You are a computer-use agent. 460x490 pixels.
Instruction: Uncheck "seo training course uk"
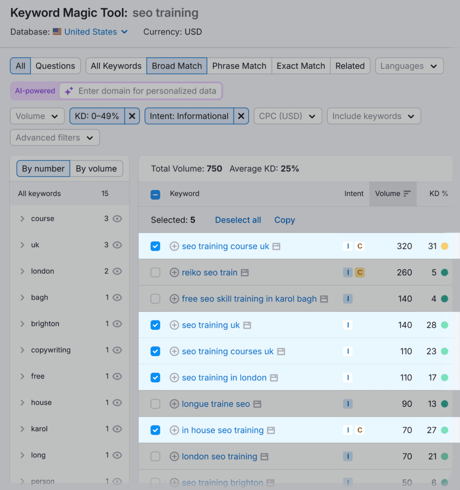(x=155, y=246)
